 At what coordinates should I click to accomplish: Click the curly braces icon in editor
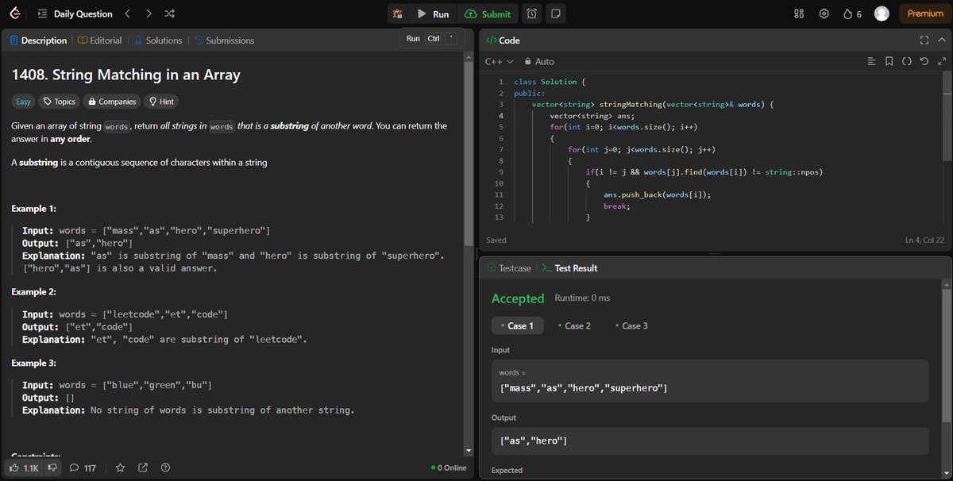click(907, 61)
